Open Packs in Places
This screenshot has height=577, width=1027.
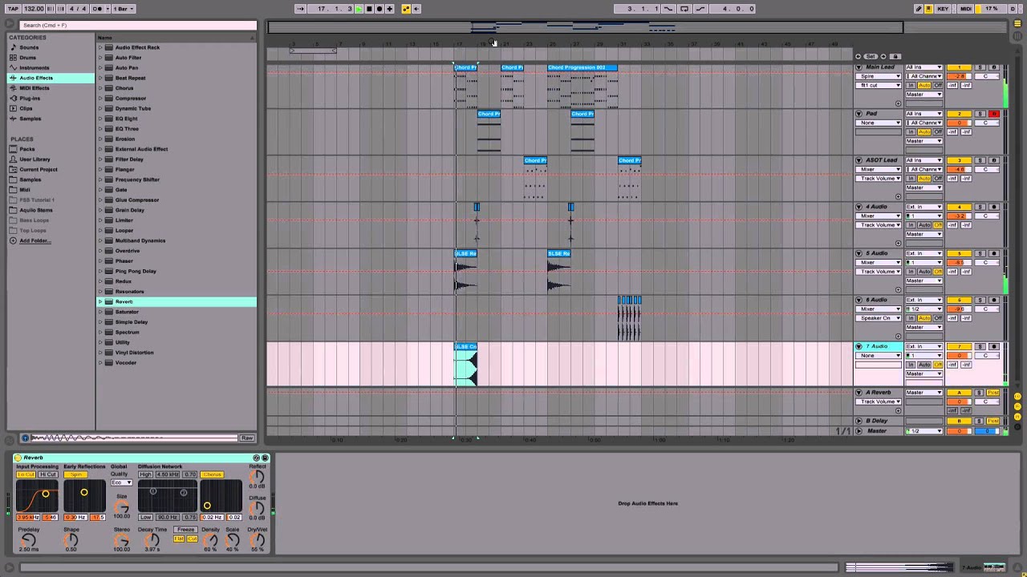27,149
